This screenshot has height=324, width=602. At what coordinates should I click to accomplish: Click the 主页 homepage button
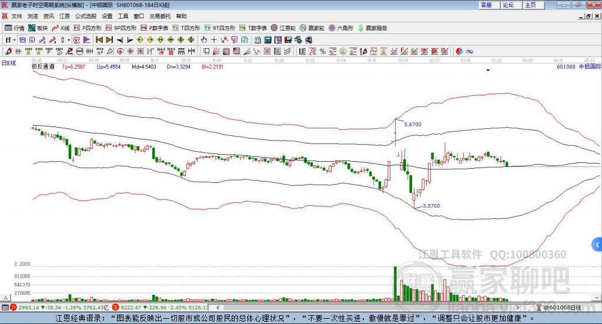click(533, 5)
